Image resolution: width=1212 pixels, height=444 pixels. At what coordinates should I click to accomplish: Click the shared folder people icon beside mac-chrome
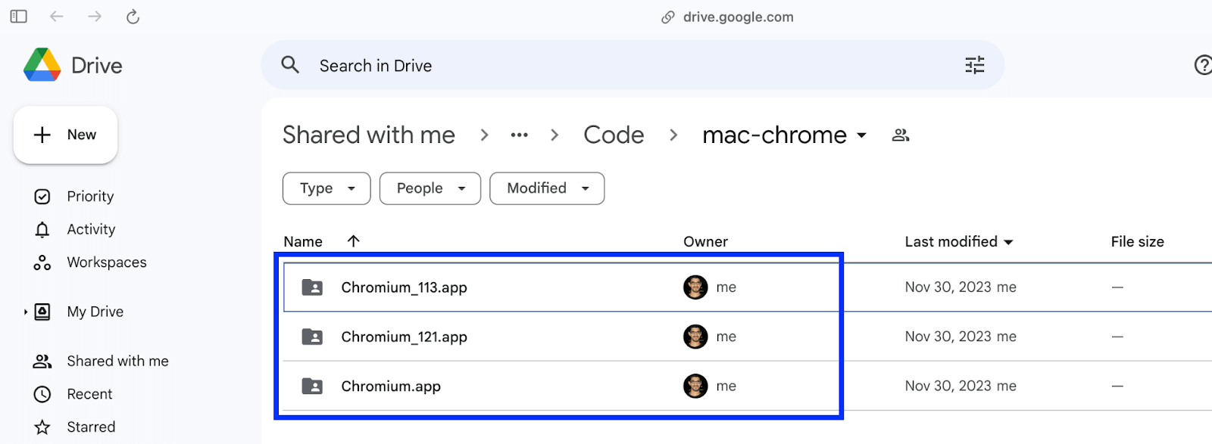tap(901, 135)
